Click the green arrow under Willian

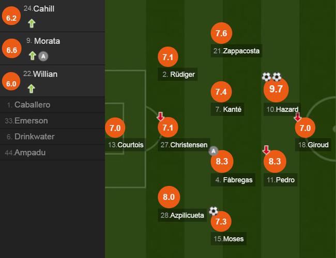pos(32,89)
